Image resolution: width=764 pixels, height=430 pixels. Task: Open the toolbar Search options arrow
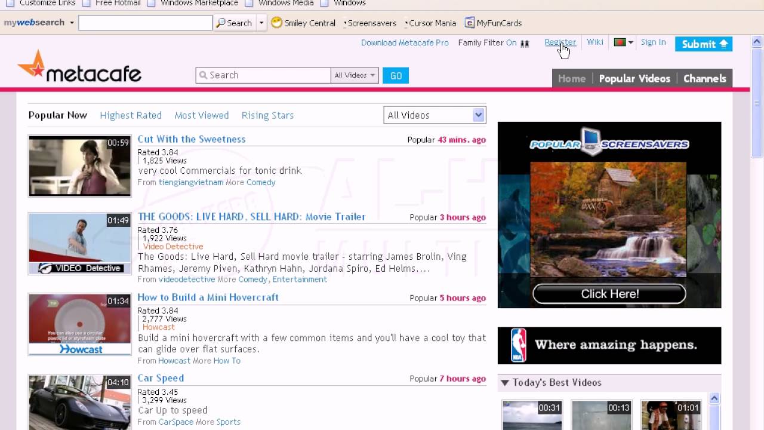tap(261, 23)
